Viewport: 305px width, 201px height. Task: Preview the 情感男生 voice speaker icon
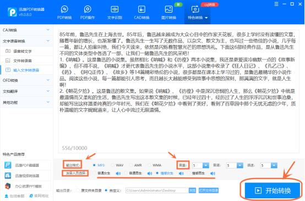pos(213,174)
